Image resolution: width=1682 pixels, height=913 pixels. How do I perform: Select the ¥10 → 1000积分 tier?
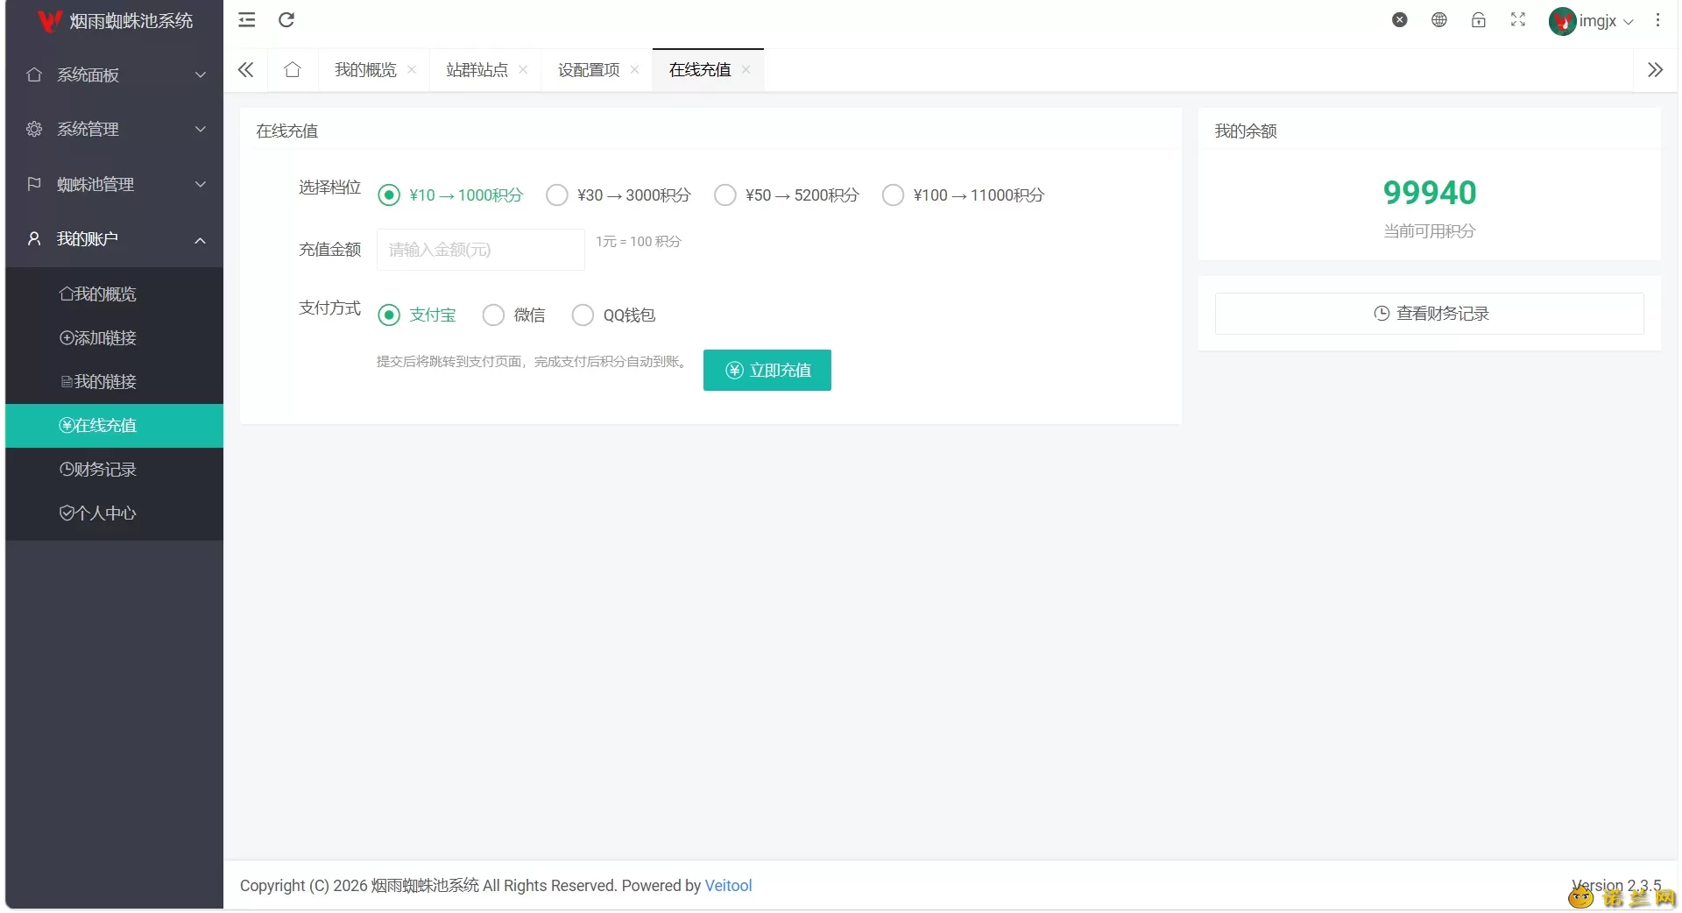[x=450, y=195]
